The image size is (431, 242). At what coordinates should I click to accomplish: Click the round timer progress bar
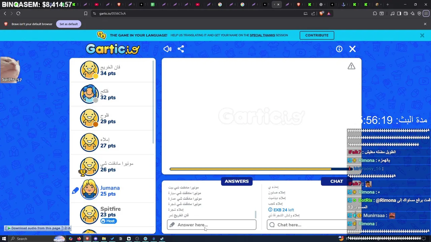[261, 169]
